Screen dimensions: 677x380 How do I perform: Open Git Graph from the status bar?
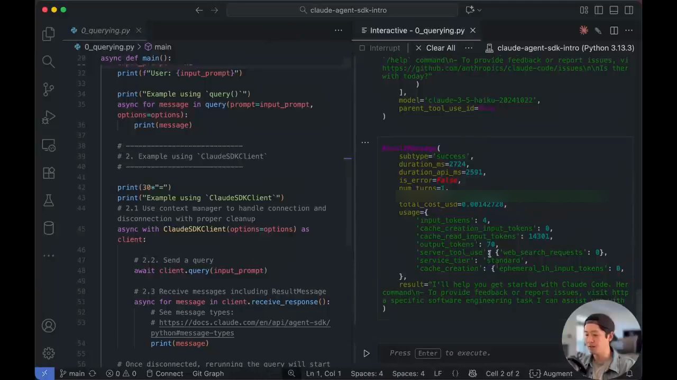click(208, 374)
